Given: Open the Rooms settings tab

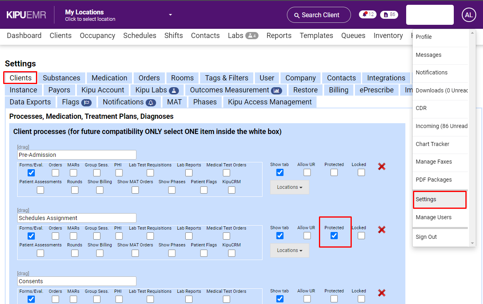Looking at the screenshot, I should (182, 78).
